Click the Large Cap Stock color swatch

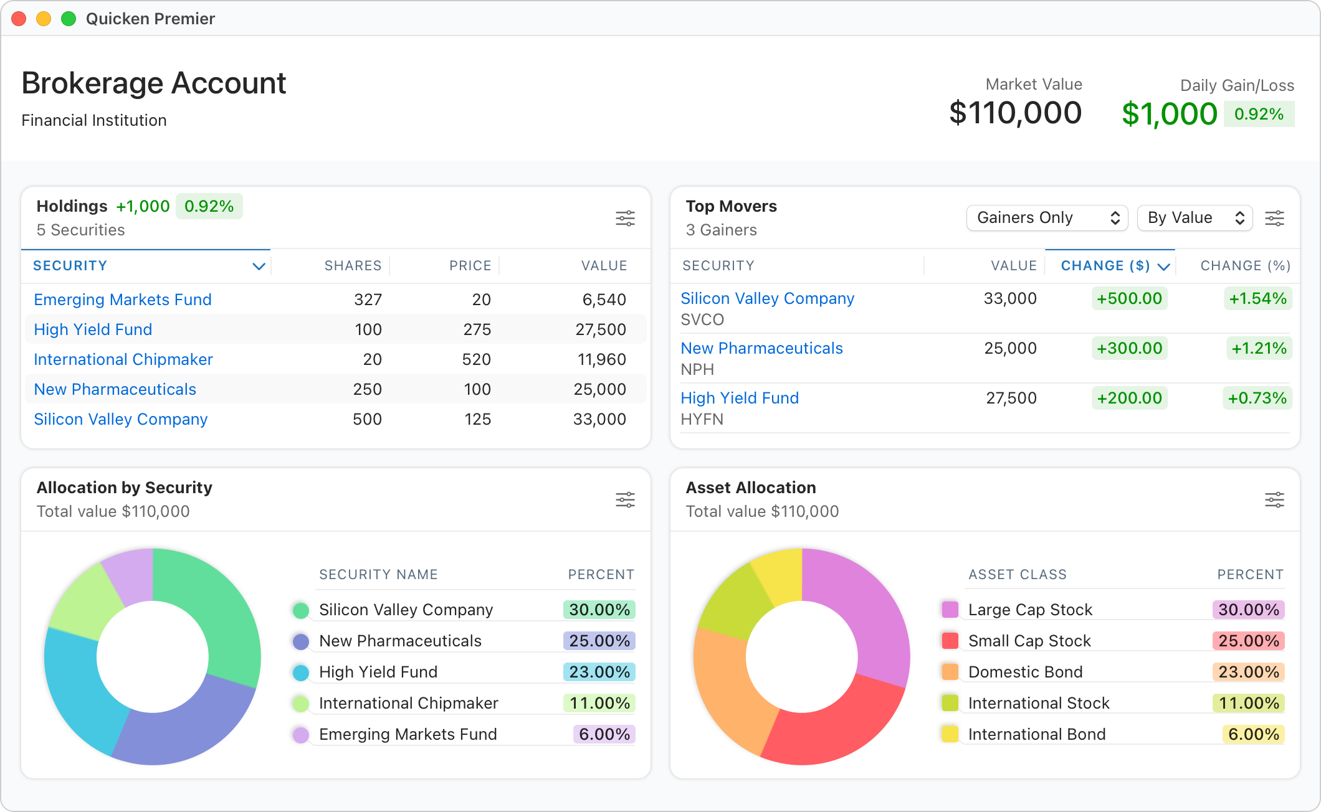click(x=950, y=609)
